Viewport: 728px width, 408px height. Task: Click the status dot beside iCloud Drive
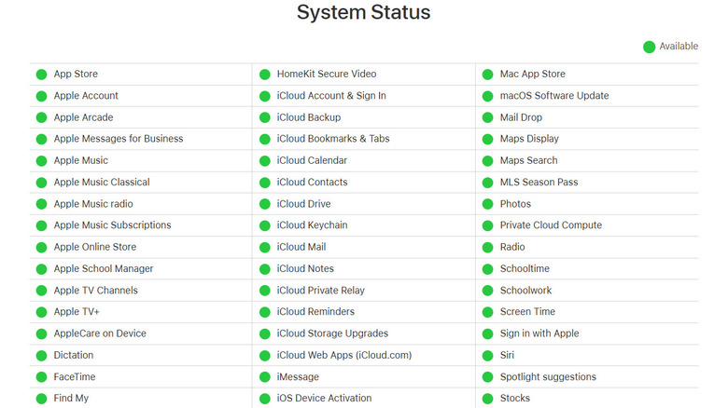pyautogui.click(x=264, y=204)
